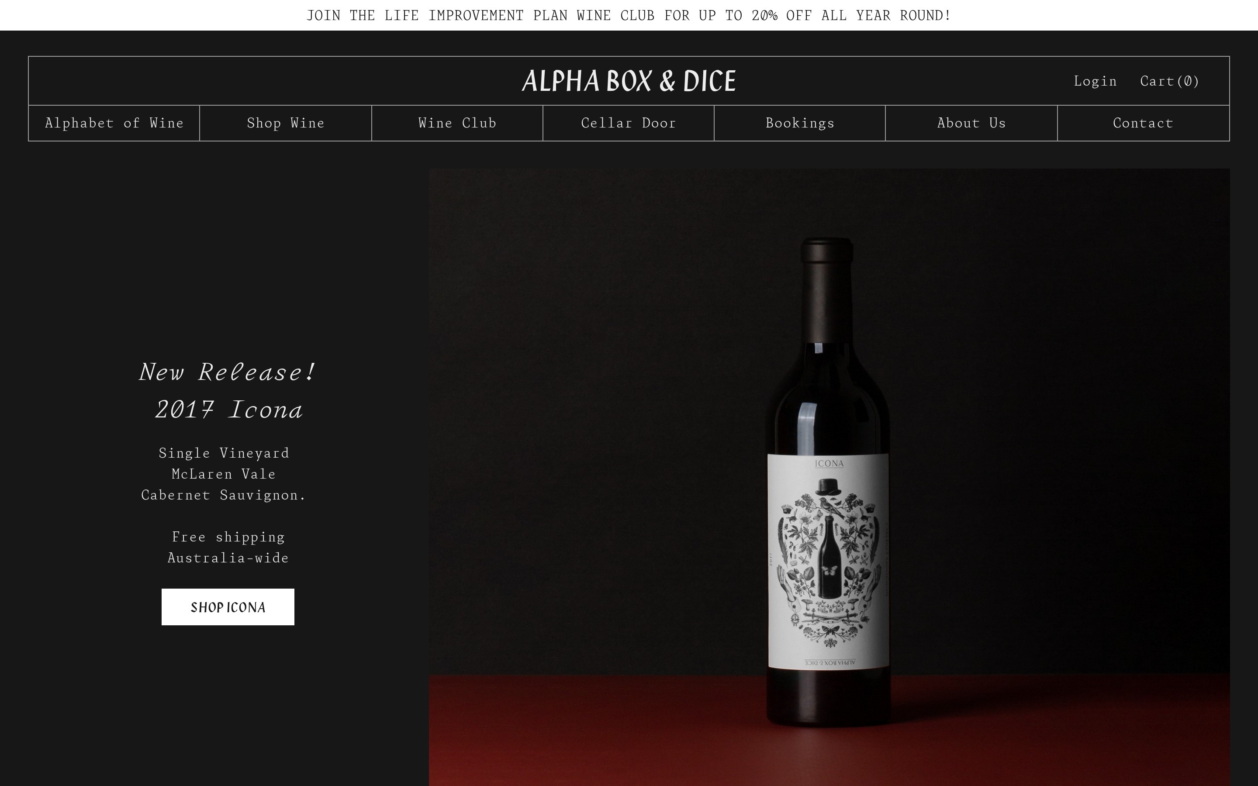Viewport: 1258px width, 786px height.
Task: Click the Free shipping Australia-wide text
Action: [228, 547]
